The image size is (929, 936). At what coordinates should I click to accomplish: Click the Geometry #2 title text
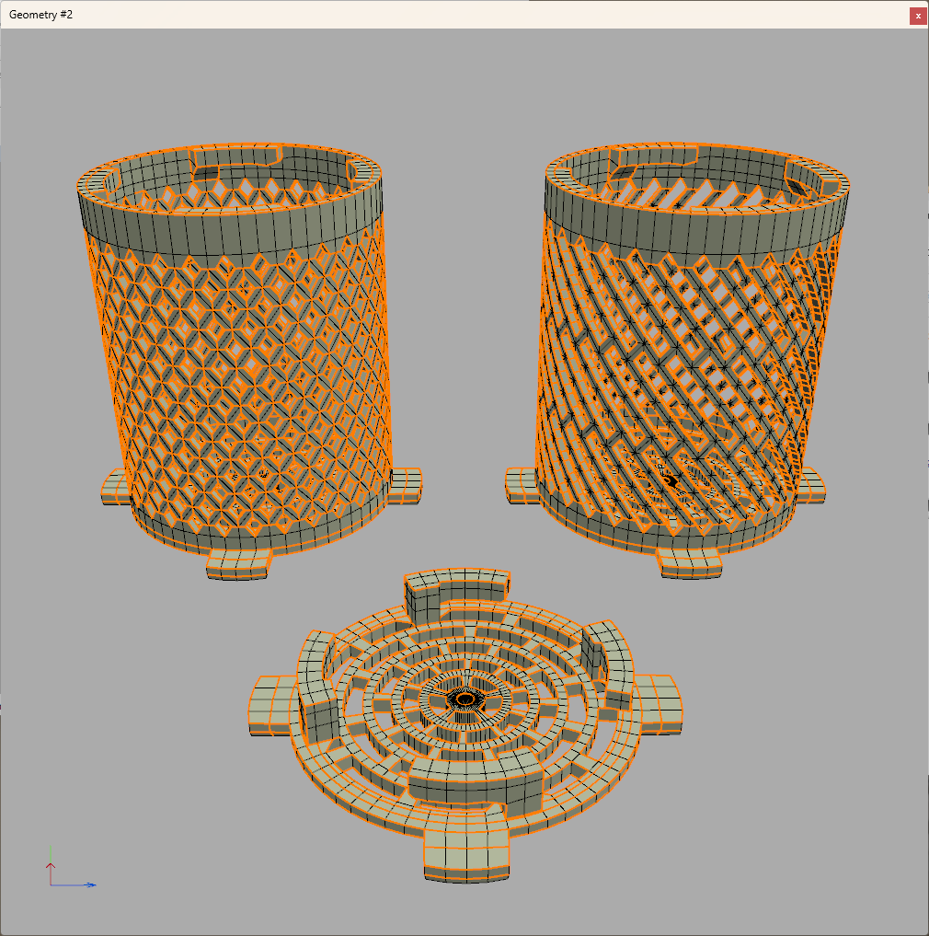pos(40,15)
